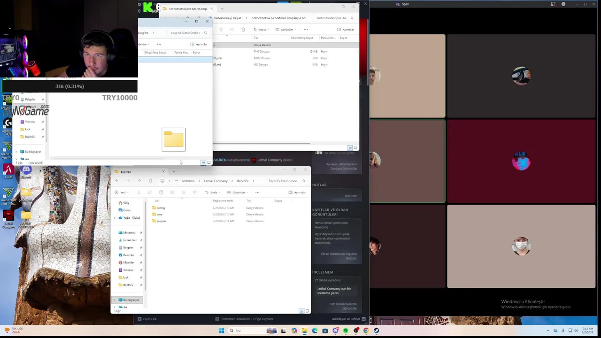The height and width of the screenshot is (338, 601).
Task: Open new tab in MoreCompany zip window
Action: click(x=222, y=8)
